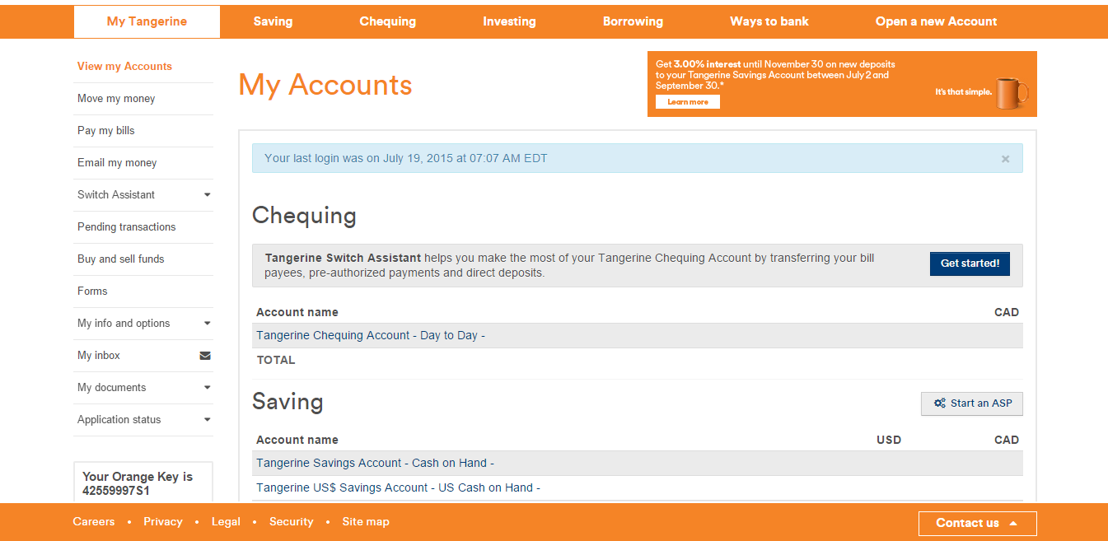Click the orange mug image in banner
Viewport: 1108px width, 541px height.
pos(1011,93)
